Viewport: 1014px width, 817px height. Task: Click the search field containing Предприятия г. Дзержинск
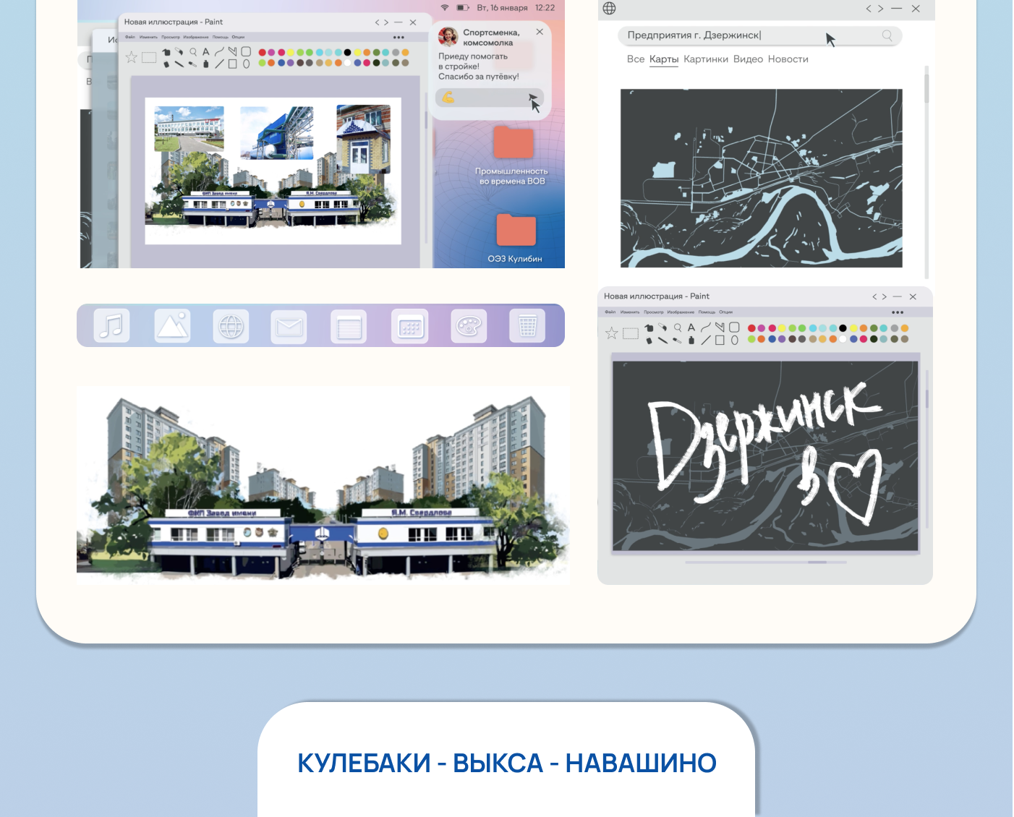(723, 35)
